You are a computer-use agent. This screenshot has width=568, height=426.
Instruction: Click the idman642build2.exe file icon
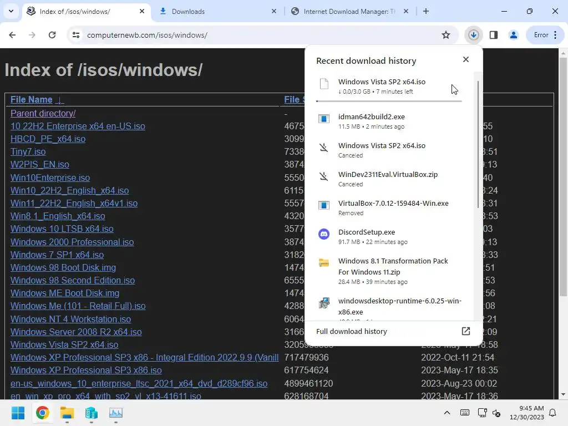[x=324, y=119]
